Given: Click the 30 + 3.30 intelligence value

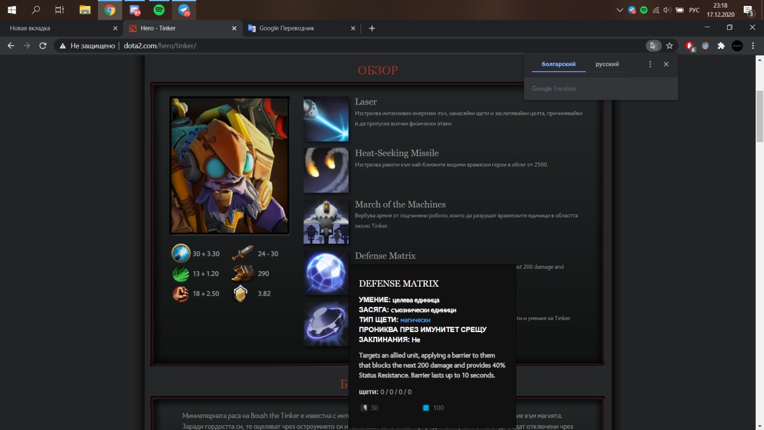Looking at the screenshot, I should [x=206, y=254].
